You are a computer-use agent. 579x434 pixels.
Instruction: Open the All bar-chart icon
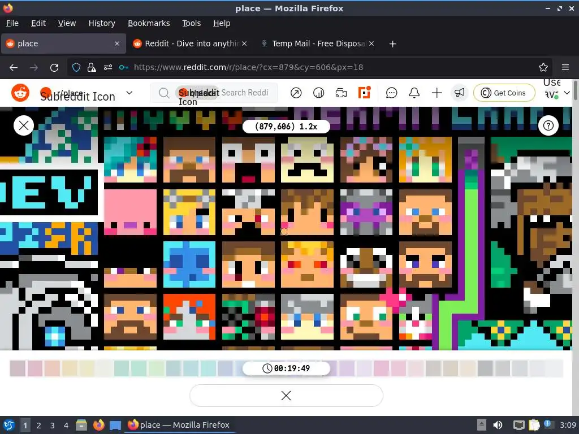[x=318, y=93]
